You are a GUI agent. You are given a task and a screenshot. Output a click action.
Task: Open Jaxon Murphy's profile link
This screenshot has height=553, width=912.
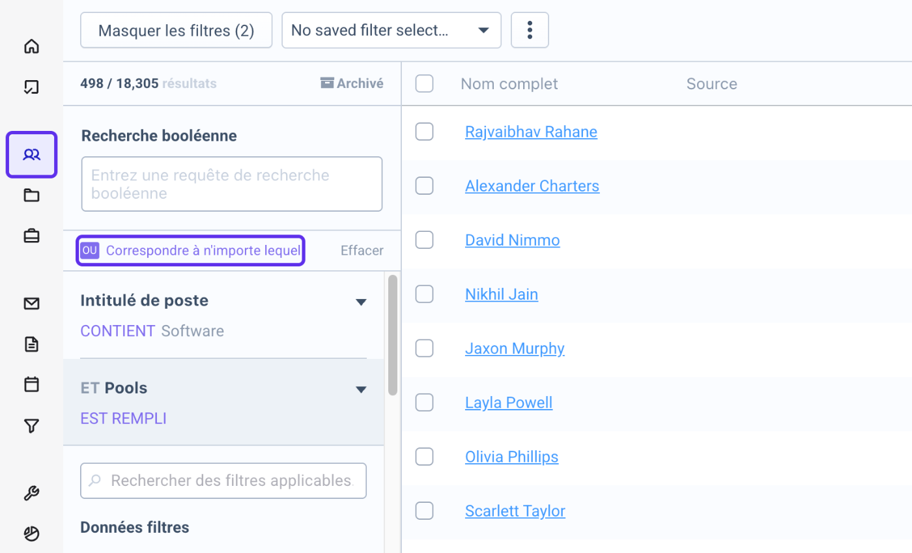515,348
